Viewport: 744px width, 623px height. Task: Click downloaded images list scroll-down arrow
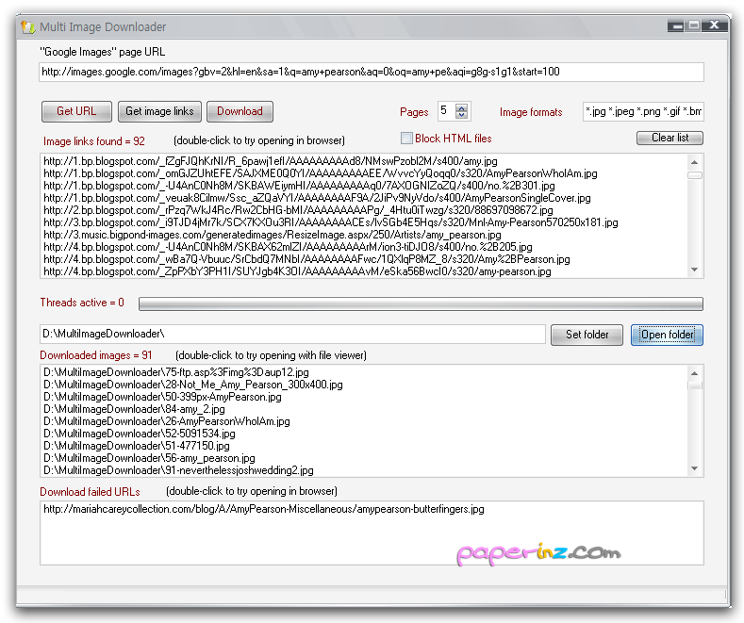pos(695,468)
